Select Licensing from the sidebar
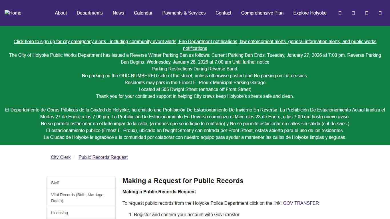The height and width of the screenshot is (219, 390). (x=59, y=213)
